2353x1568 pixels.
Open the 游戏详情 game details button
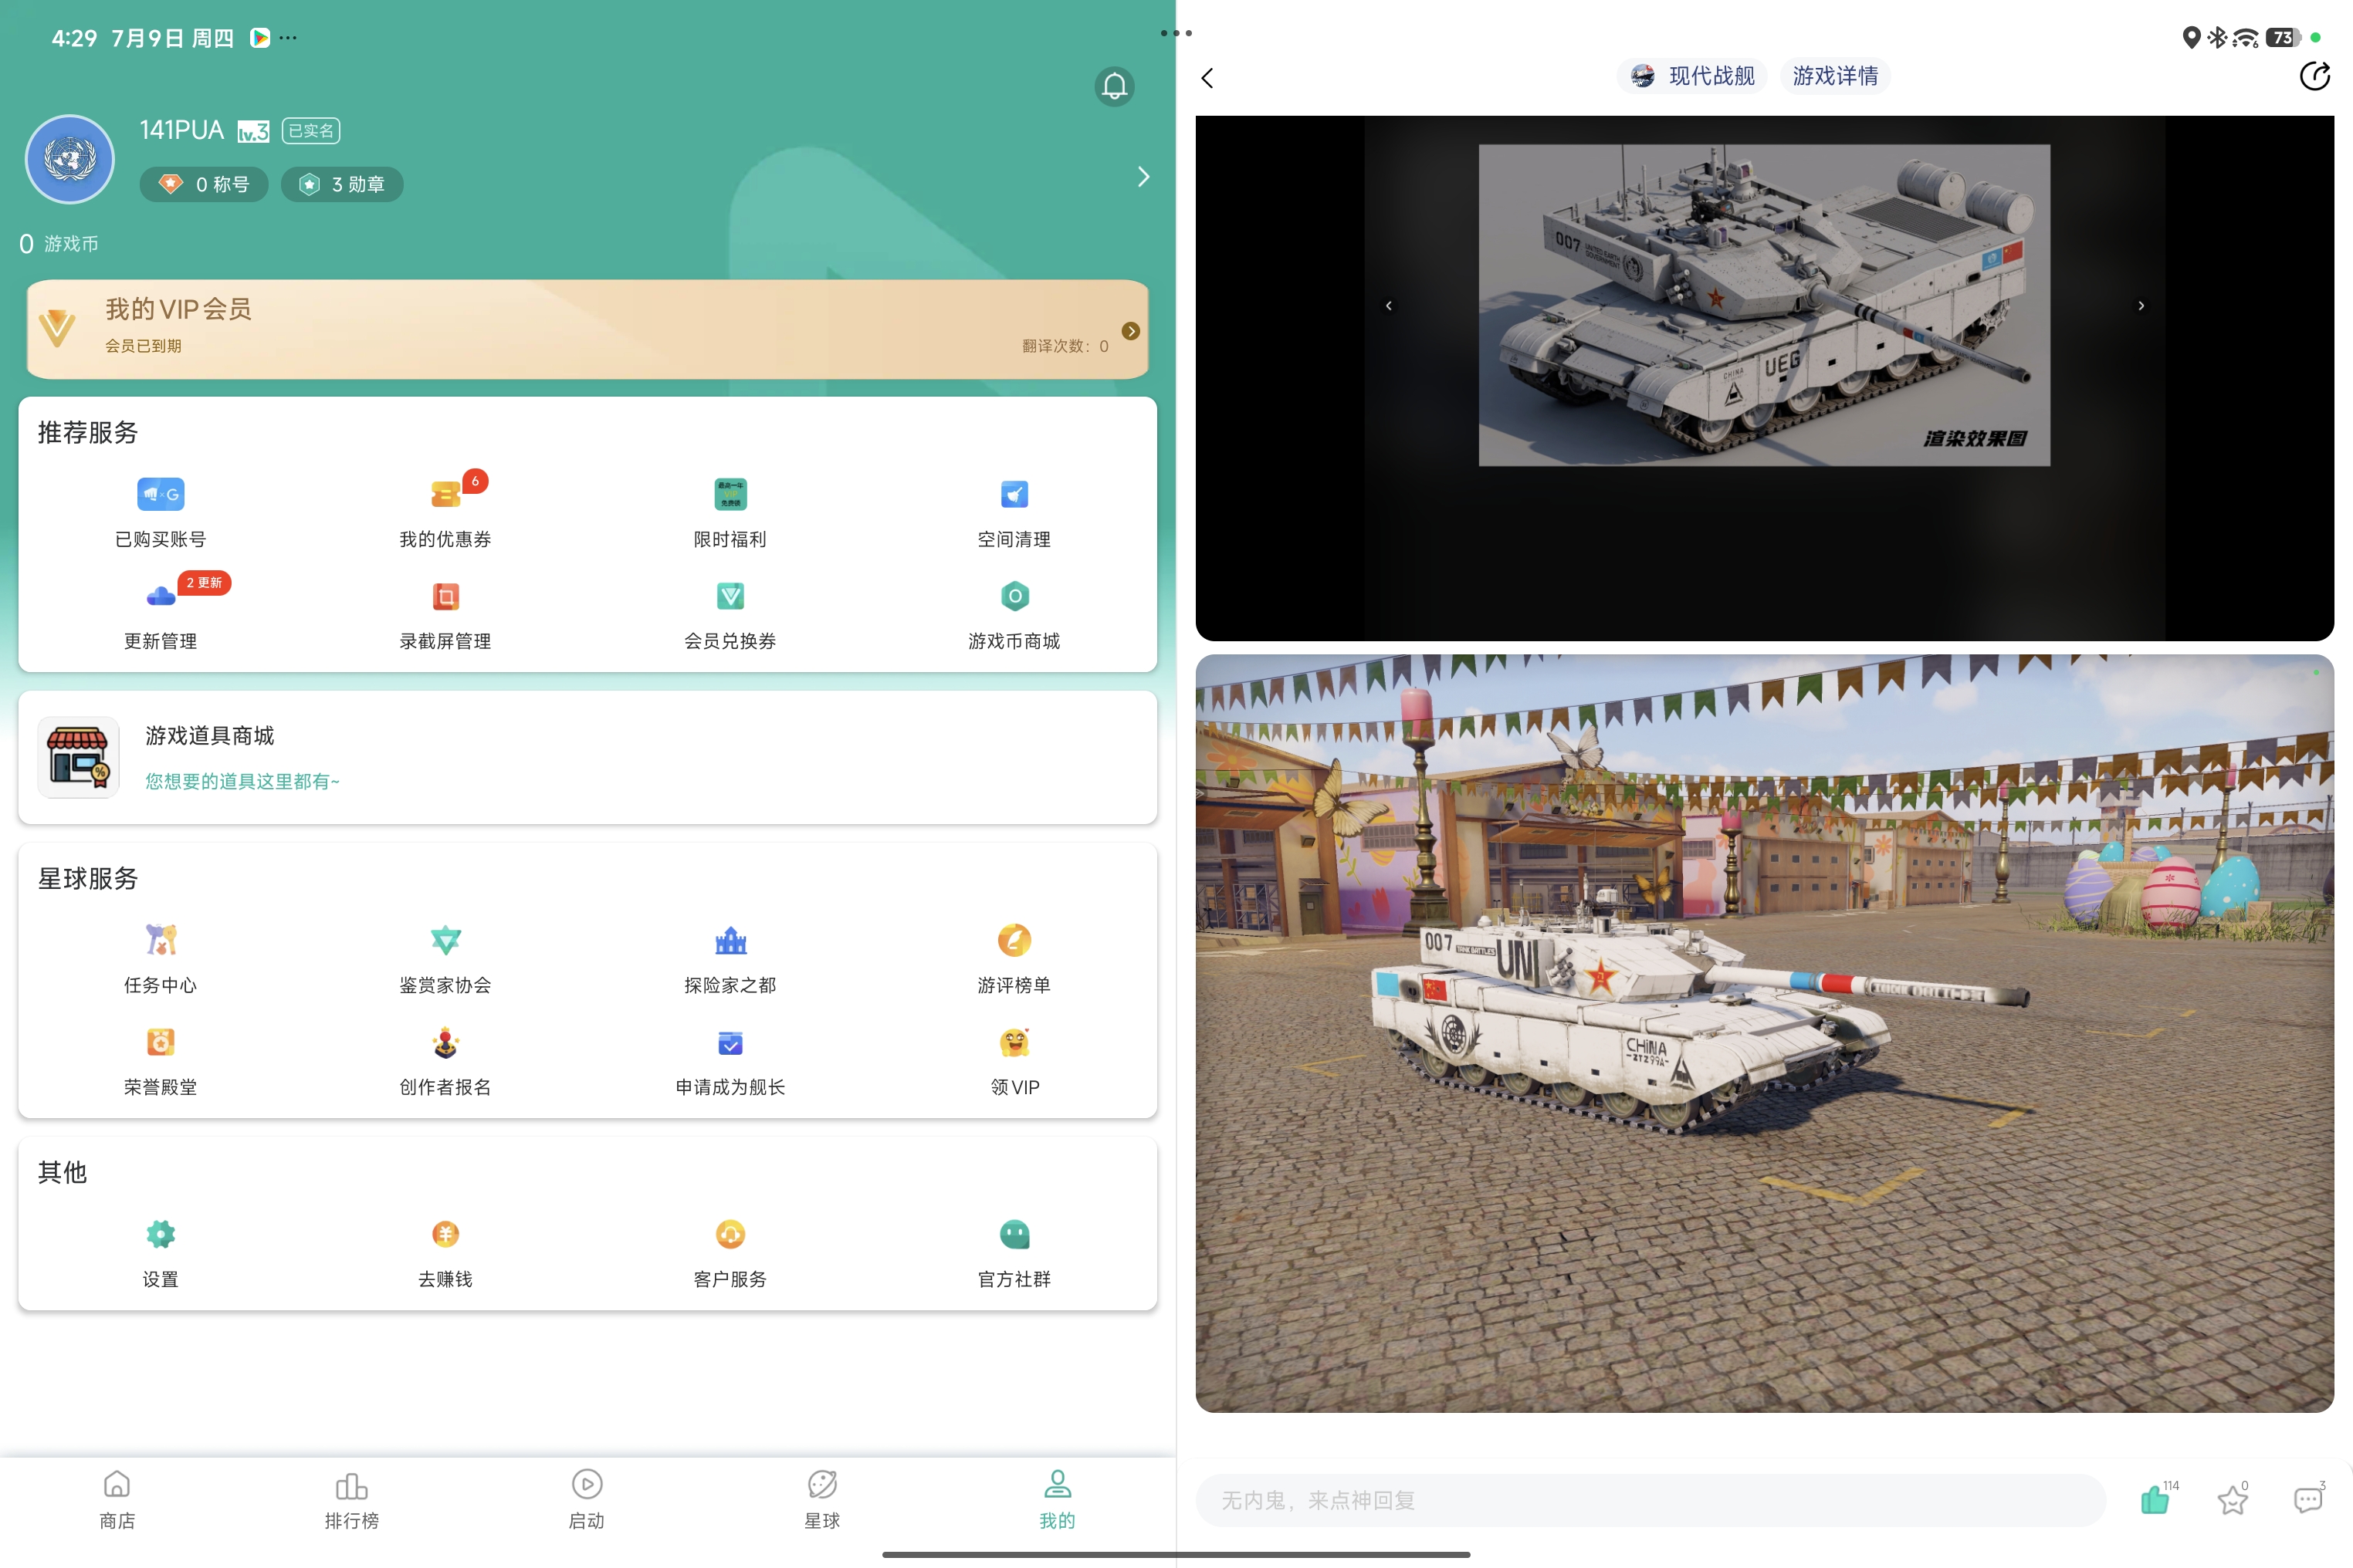pyautogui.click(x=1835, y=76)
